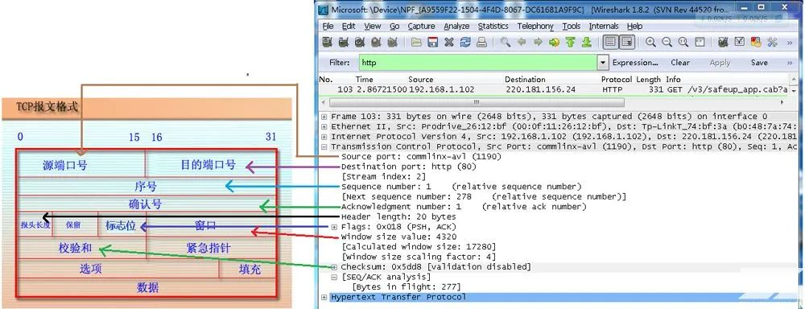Image resolution: width=805 pixels, height=309 pixels.
Task: Stop the running live capture
Action: tap(376, 43)
